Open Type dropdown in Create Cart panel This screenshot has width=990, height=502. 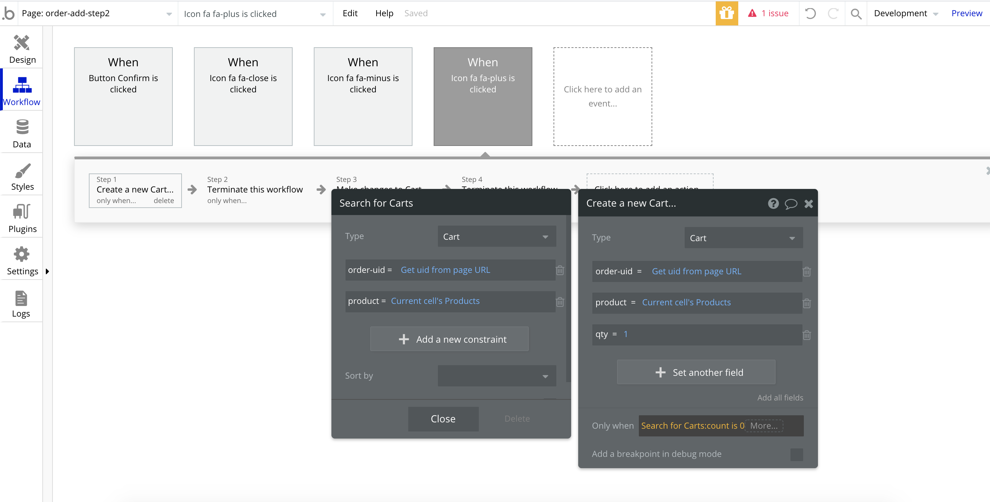click(x=743, y=238)
